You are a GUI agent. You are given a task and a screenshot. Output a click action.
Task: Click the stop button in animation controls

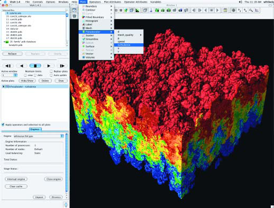[35, 66]
